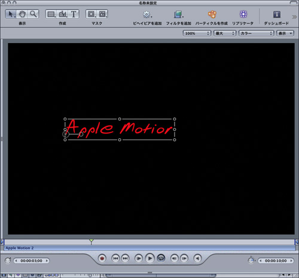Click the current timecode 00:00:03;00 field

(31, 261)
